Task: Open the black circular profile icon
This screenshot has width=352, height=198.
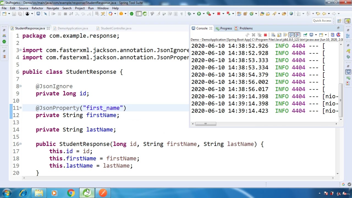Action: [27, 14]
